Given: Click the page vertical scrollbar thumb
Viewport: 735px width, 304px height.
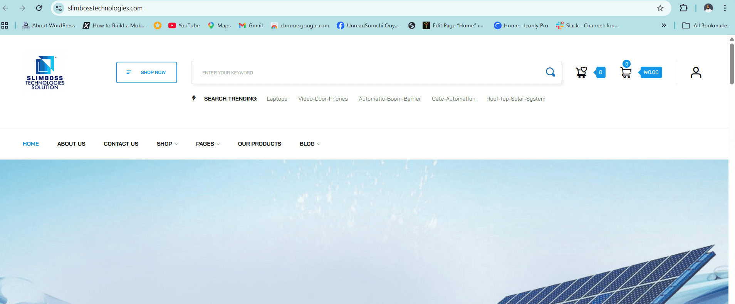Looking at the screenshot, I should [732, 64].
